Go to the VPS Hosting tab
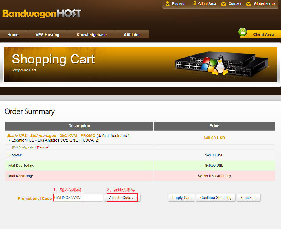 pos(47,35)
